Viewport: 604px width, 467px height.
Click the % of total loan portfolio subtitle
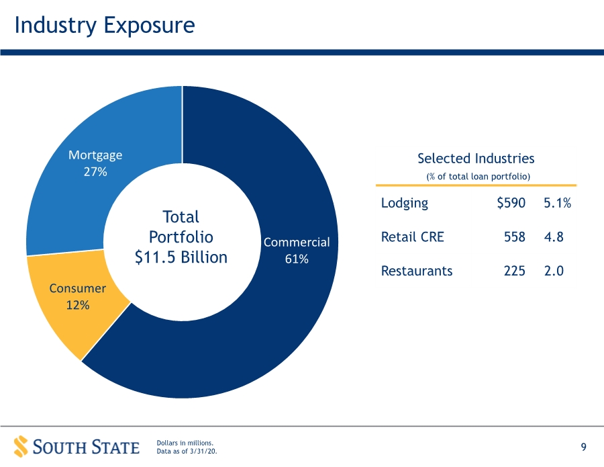pyautogui.click(x=478, y=177)
